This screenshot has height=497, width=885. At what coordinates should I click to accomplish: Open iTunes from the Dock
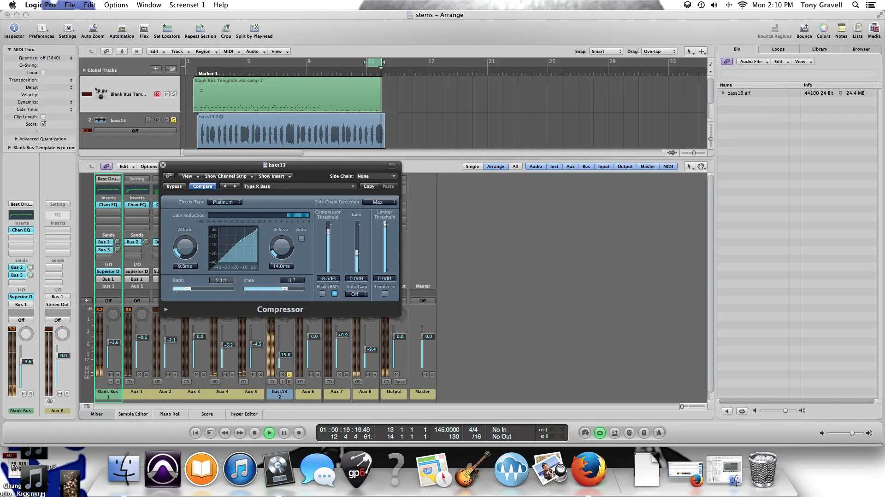coord(240,469)
